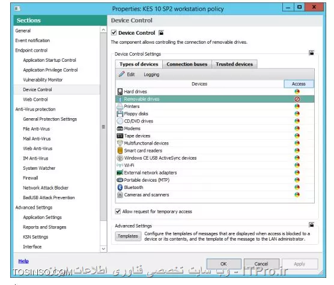Click blocked access icon for Removable drives
The image size is (334, 285).
297,99
